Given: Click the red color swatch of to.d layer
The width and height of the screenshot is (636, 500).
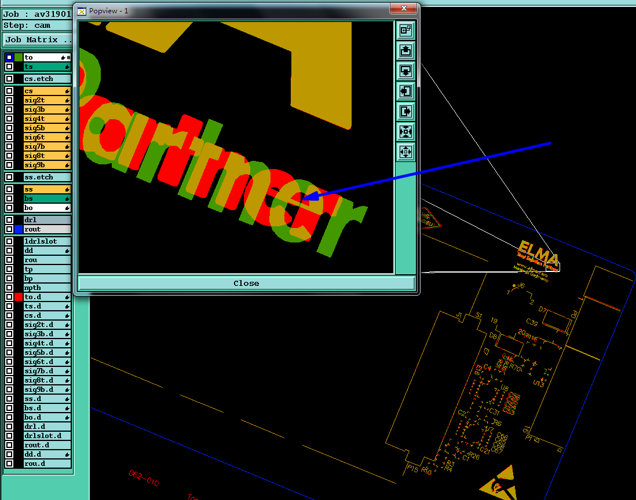Looking at the screenshot, I should click(19, 297).
